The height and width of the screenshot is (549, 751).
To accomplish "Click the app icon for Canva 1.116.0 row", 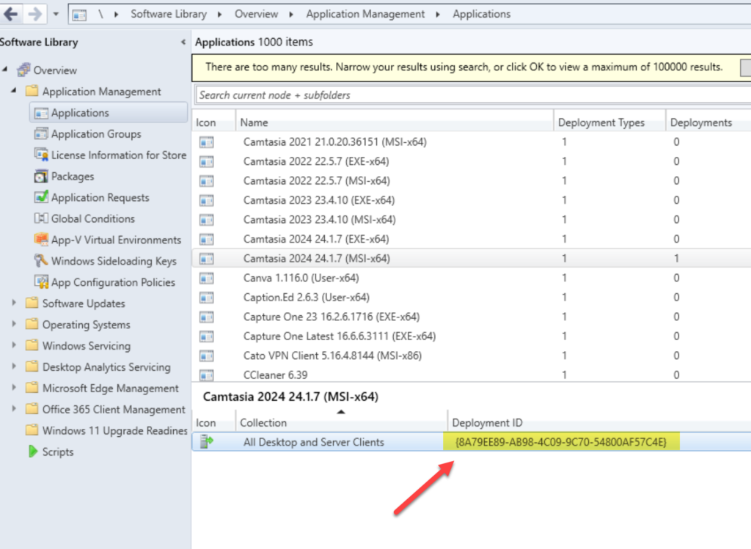I will point(206,278).
